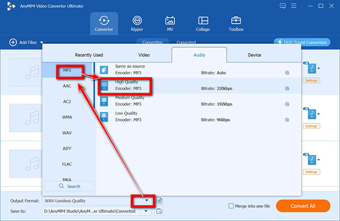Screen dimensions: 340x221
Task: Open the Toolbox module
Action: click(236, 23)
